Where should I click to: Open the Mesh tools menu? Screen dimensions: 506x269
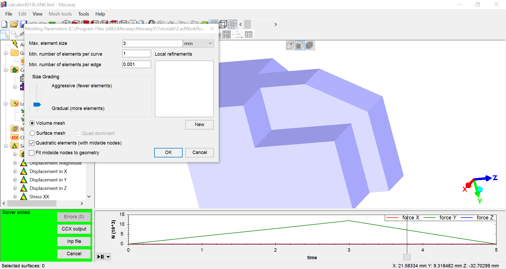pyautogui.click(x=60, y=14)
